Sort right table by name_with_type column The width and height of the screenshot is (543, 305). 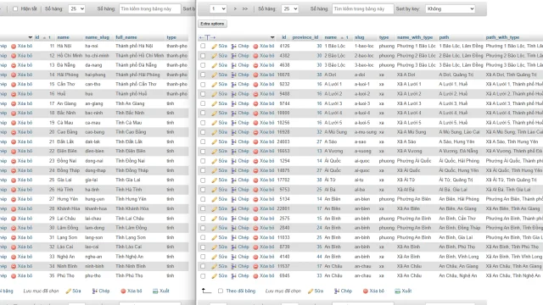pos(415,37)
